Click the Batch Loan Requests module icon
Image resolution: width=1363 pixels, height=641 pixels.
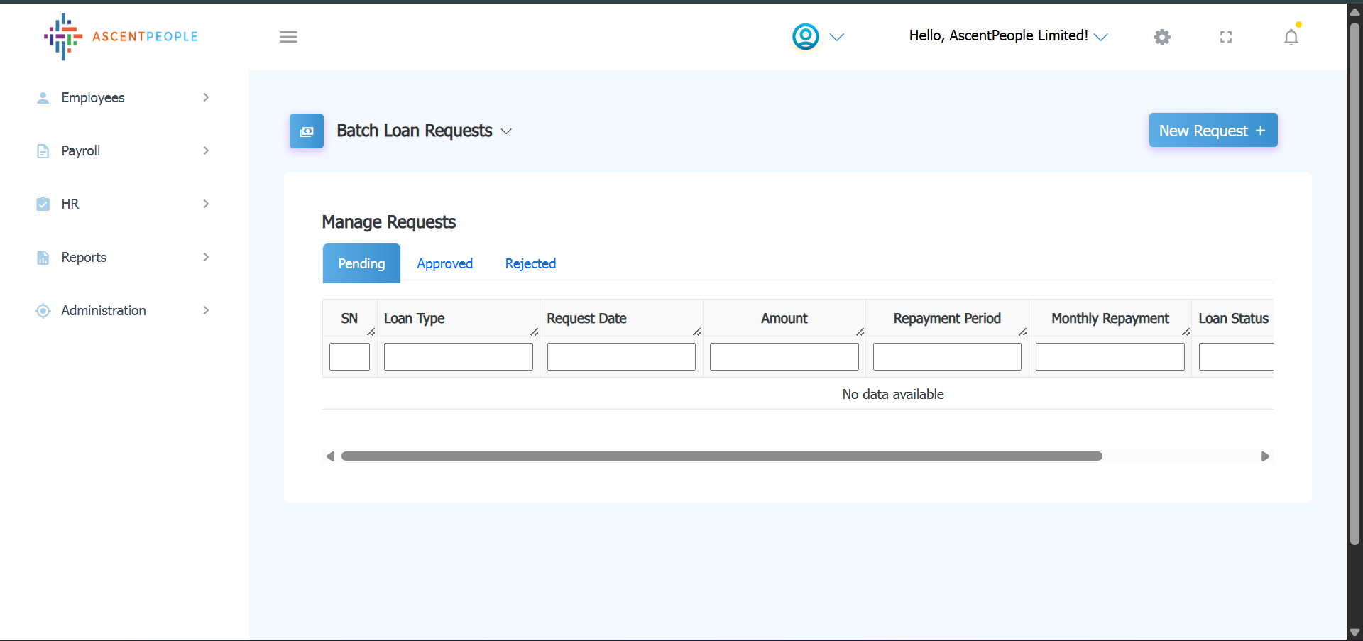(307, 131)
